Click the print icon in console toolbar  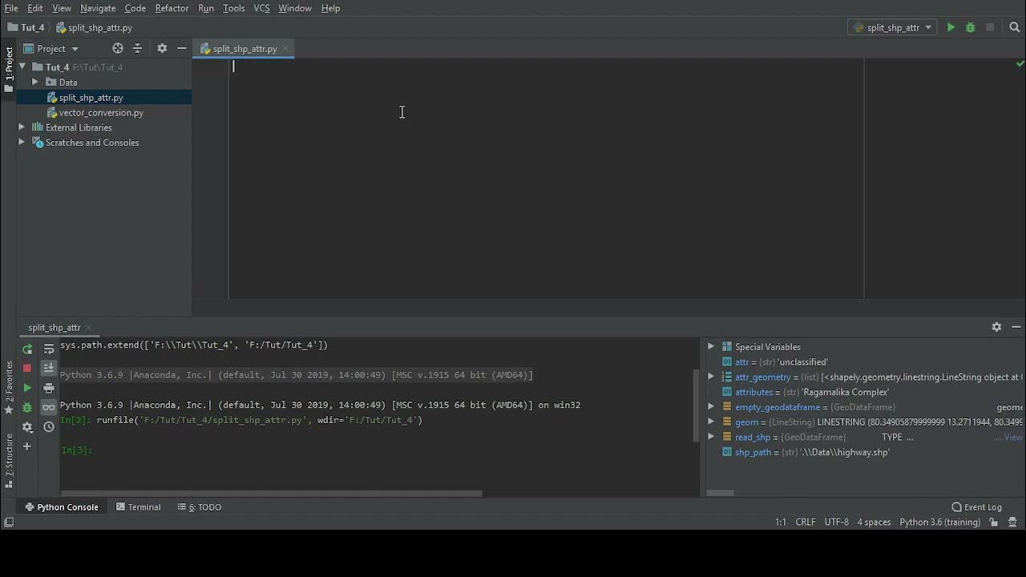49,388
